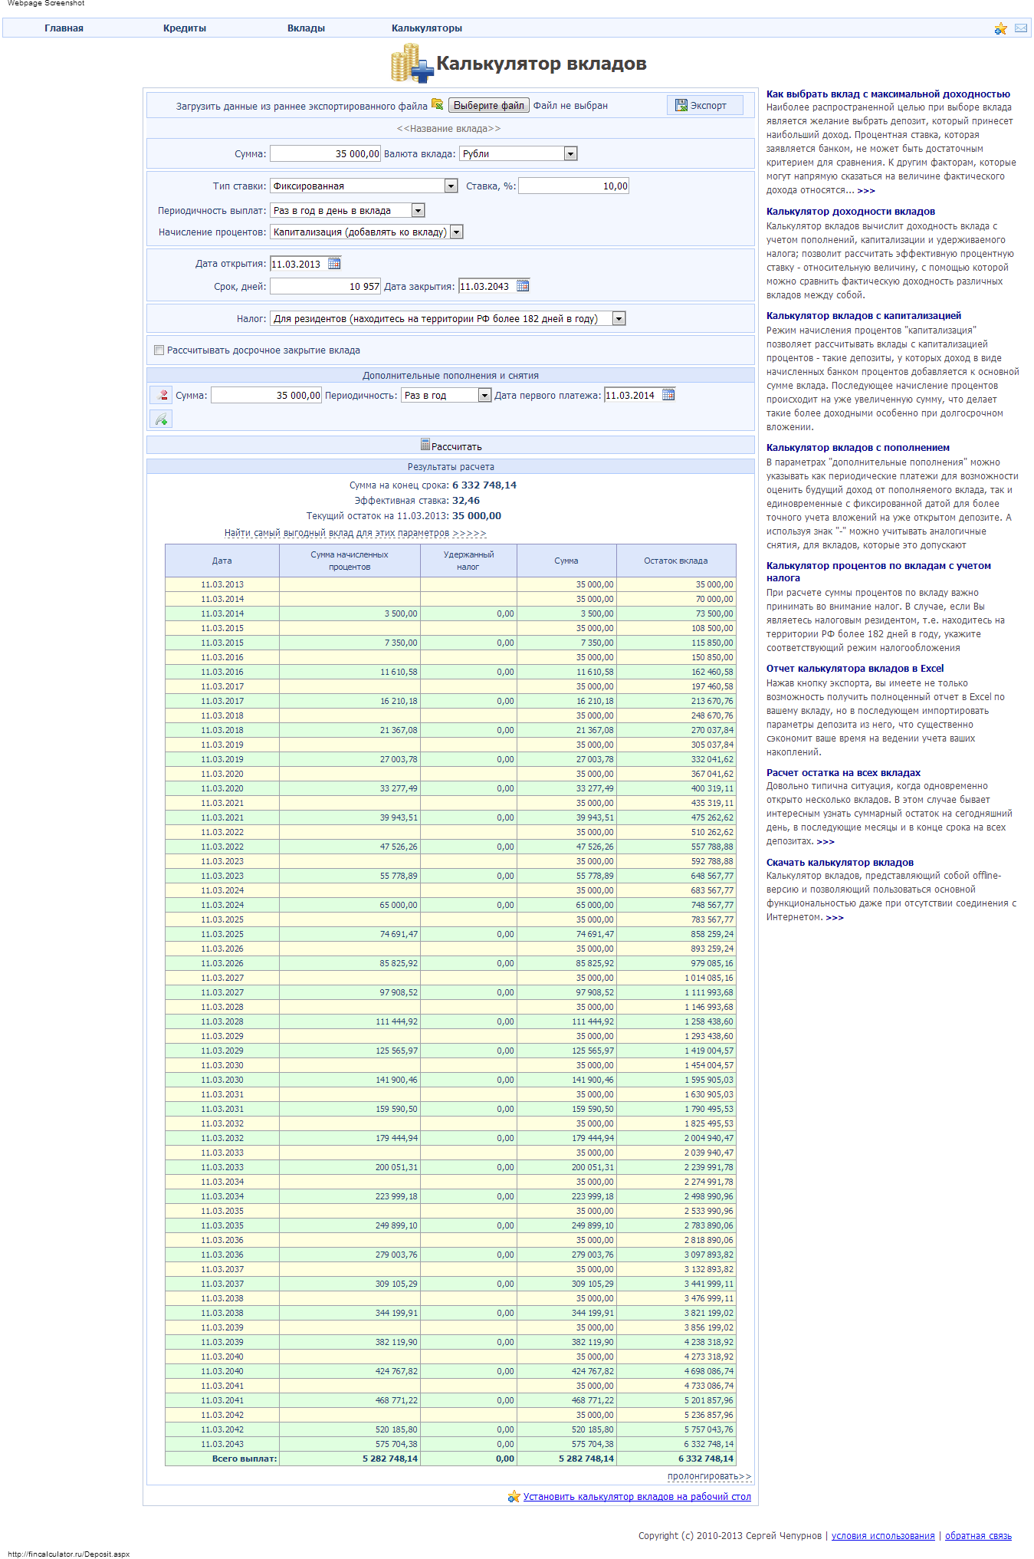Click the deposit amount input field
1034x1559 pixels.
point(325,153)
